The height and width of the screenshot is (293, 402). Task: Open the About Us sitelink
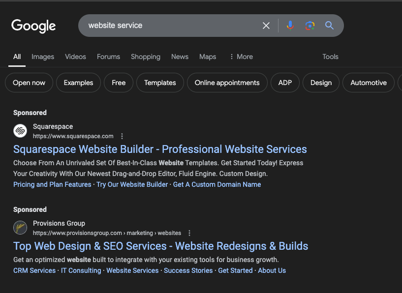point(272,270)
